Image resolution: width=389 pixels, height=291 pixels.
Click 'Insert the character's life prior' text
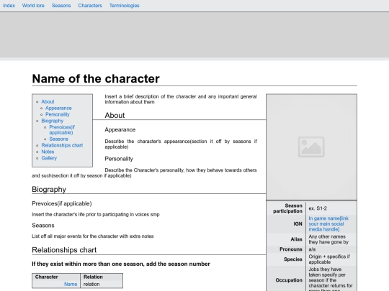tap(96, 215)
